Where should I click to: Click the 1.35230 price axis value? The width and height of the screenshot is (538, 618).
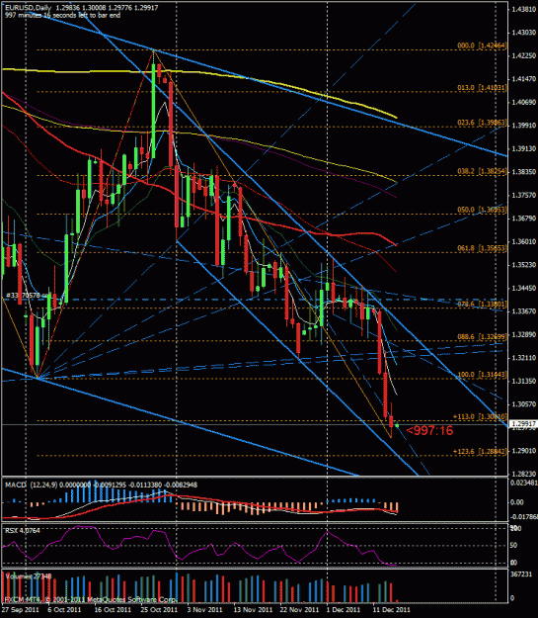pos(523,265)
